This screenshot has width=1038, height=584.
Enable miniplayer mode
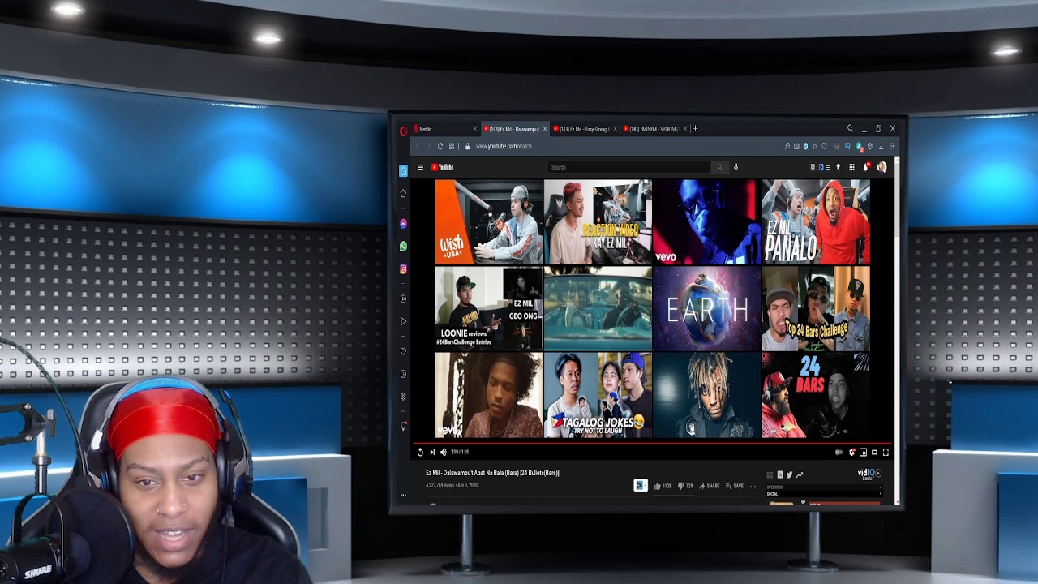863,453
